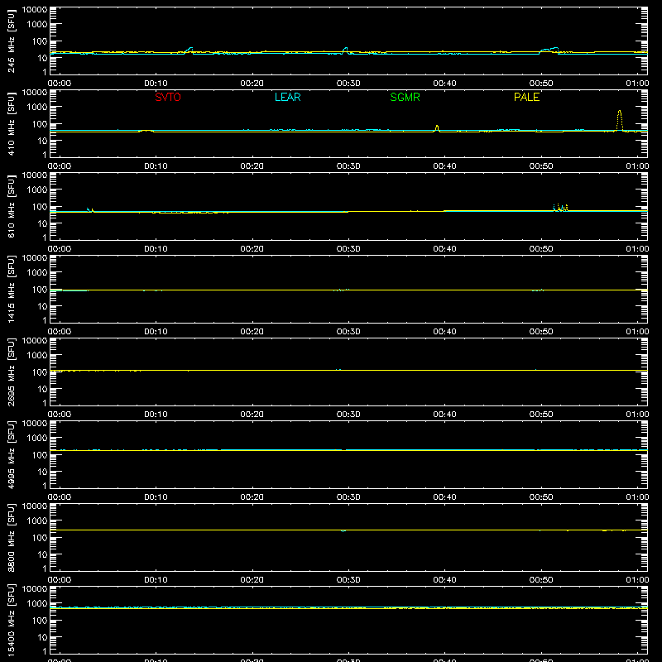Click the red SVTO legend label
The width and height of the screenshot is (662, 662).
(x=168, y=97)
